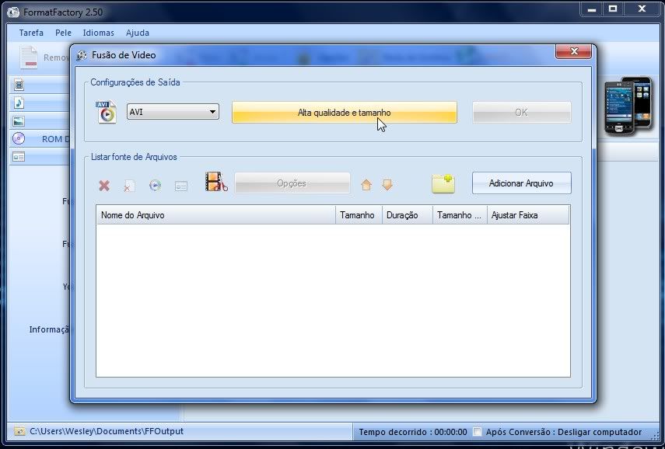Open the Tarefa menu

pyautogui.click(x=31, y=33)
